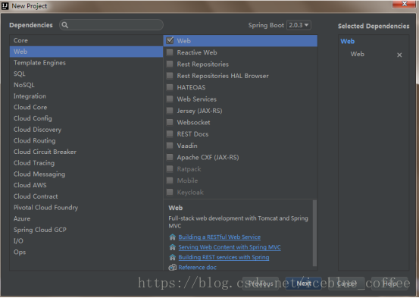419x298 pixels.
Task: Select the Cloud Tracing category
Action: tap(86, 163)
